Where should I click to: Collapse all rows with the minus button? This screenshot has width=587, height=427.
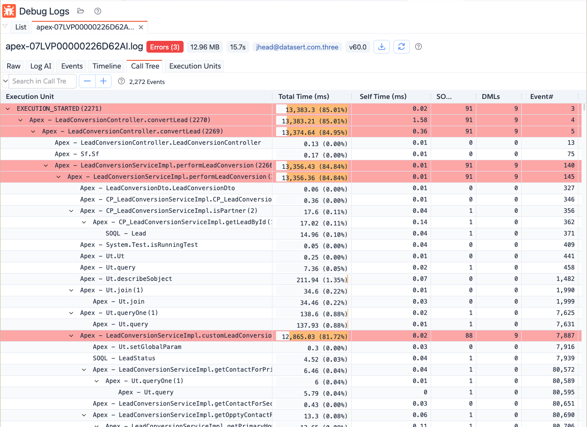click(x=87, y=81)
